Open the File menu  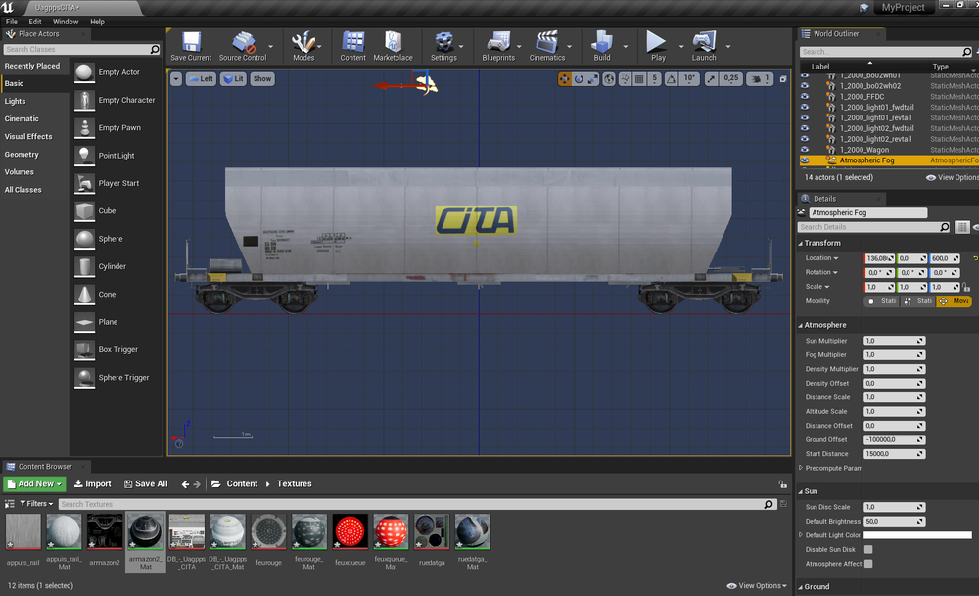[11, 22]
